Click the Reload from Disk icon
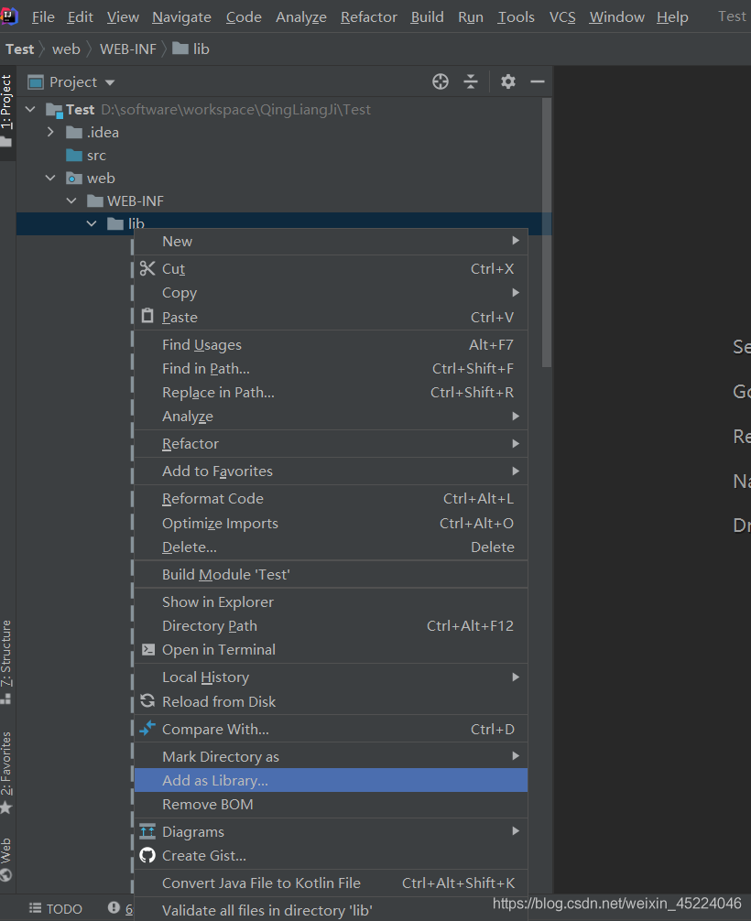Image resolution: width=751 pixels, height=921 pixels. click(x=148, y=701)
